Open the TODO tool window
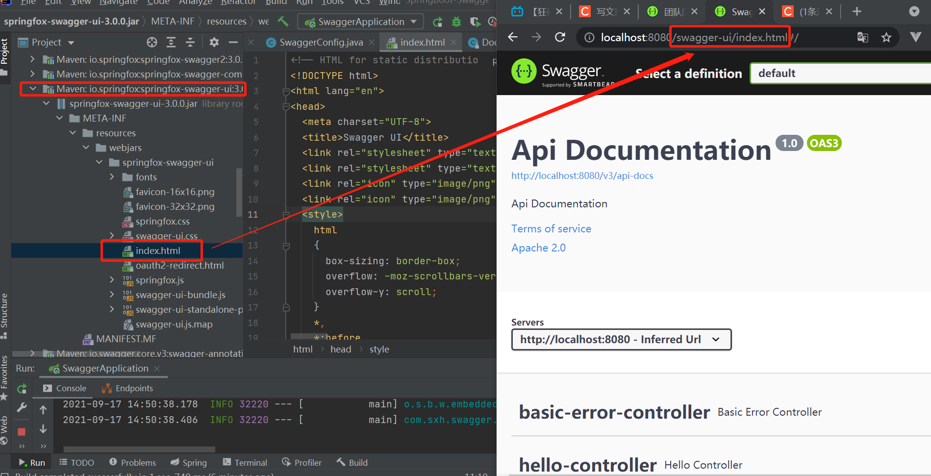This screenshot has height=476, width=931. point(76,462)
